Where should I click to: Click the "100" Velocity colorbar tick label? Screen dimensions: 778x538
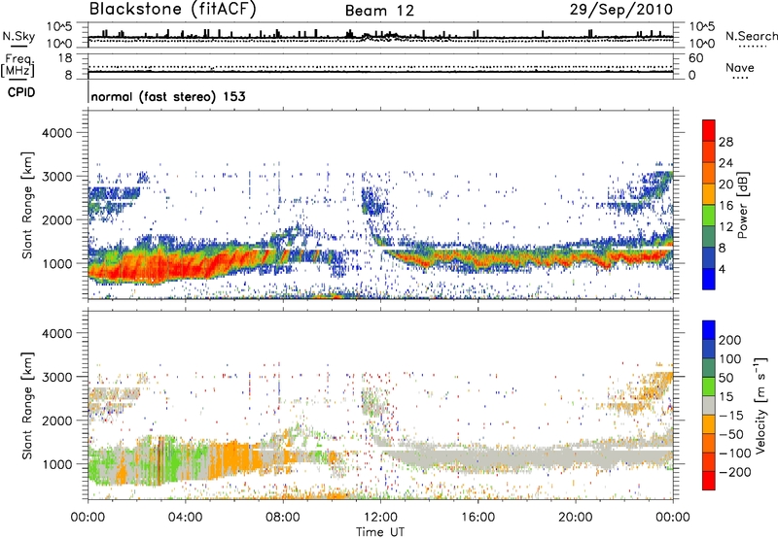click(x=730, y=358)
